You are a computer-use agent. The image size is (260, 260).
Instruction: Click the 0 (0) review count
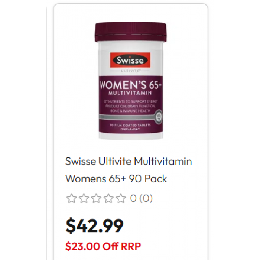coord(141,198)
